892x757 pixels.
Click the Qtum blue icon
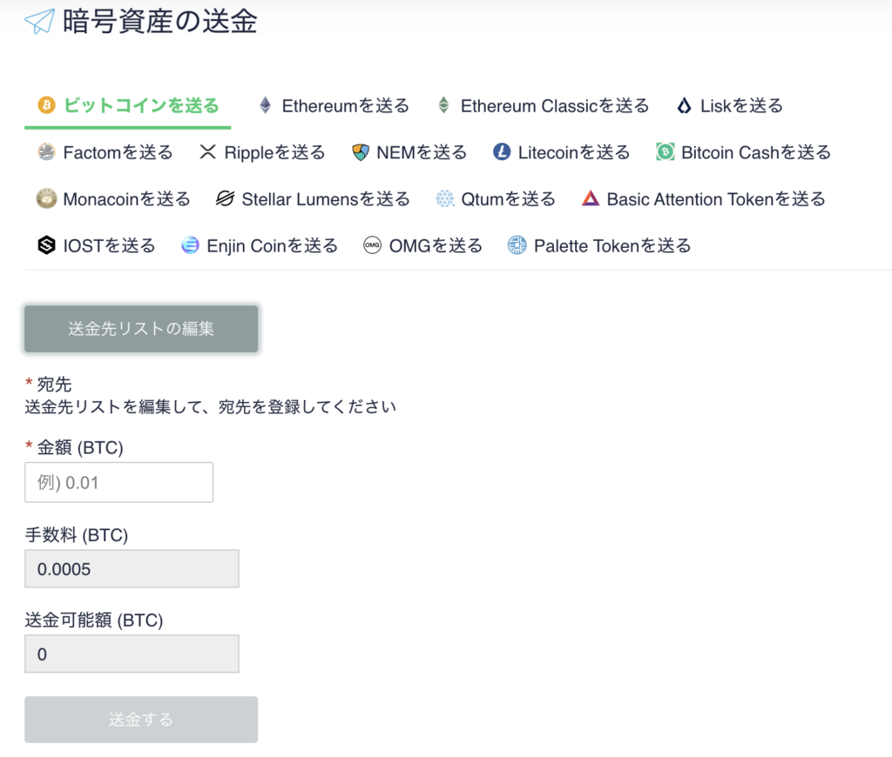tap(444, 198)
